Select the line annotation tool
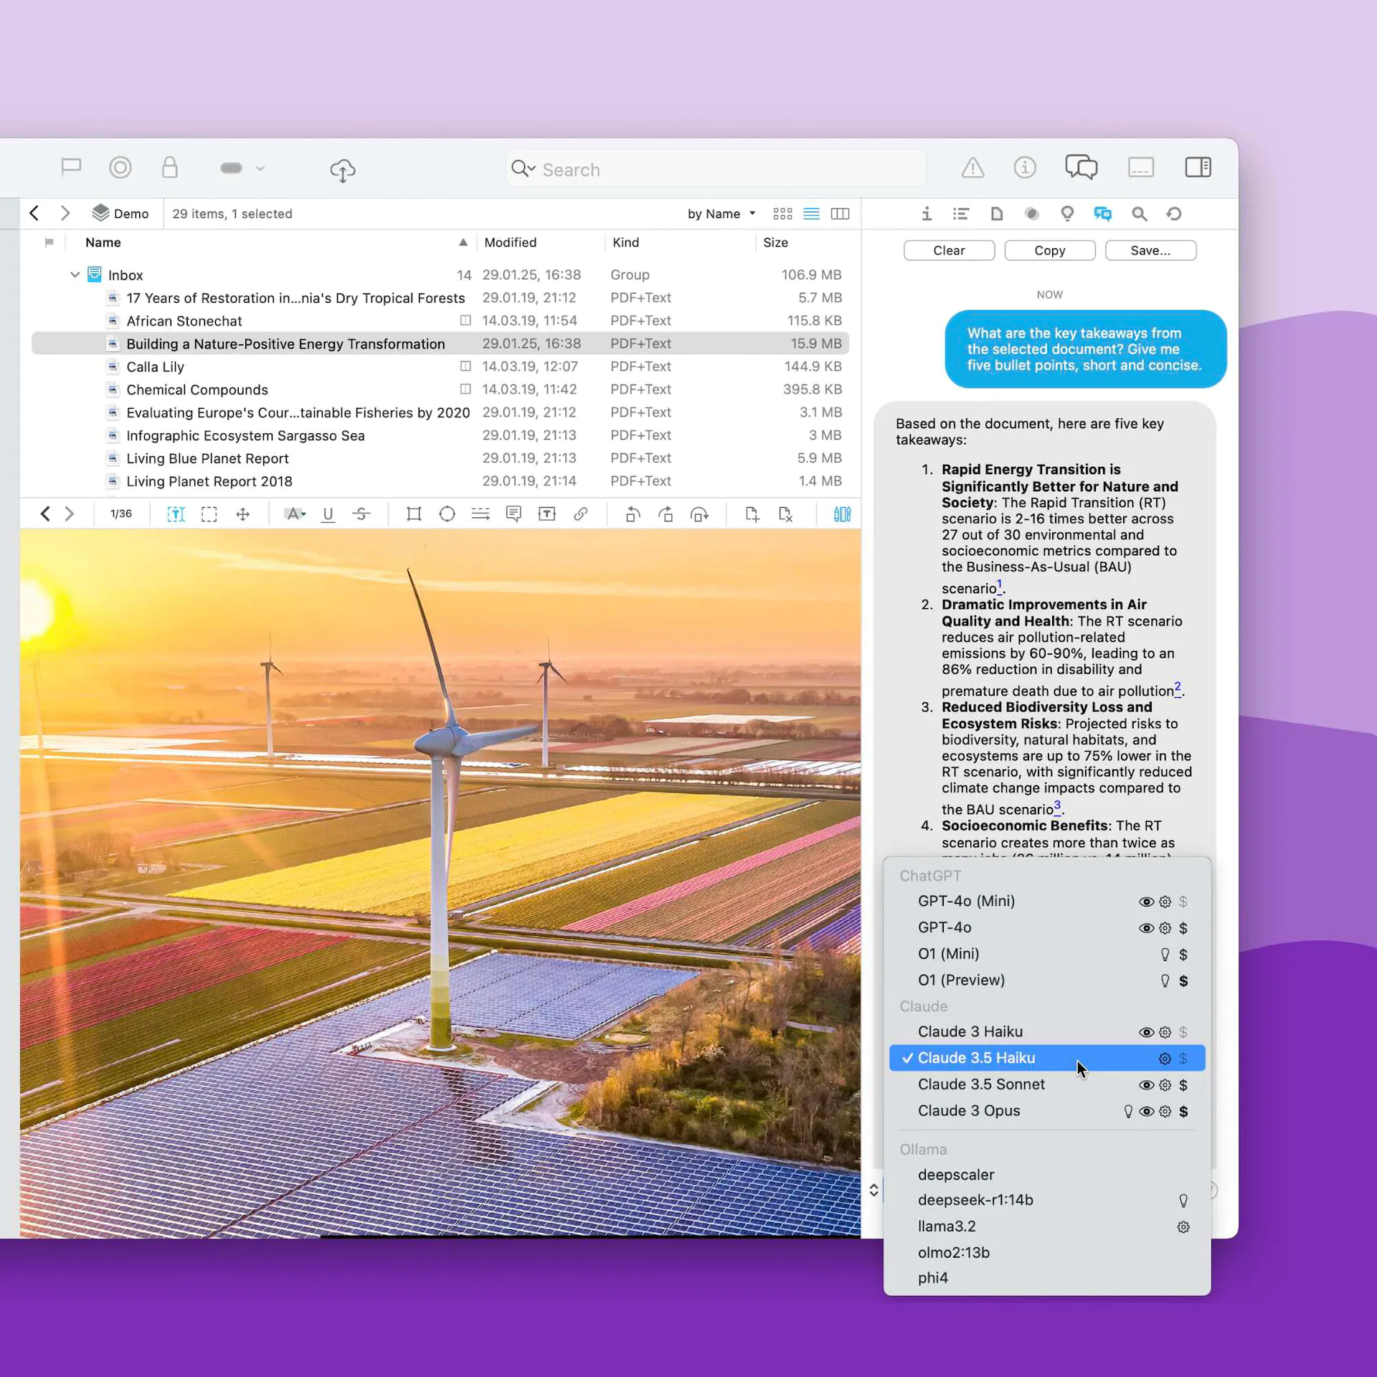 pos(481,514)
